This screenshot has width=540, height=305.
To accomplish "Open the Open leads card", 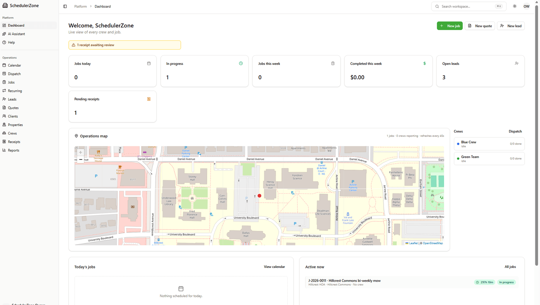I will (480, 71).
